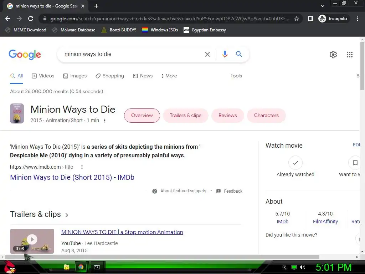Go back to the previous page
365x274 pixels.
[x=8, y=19]
